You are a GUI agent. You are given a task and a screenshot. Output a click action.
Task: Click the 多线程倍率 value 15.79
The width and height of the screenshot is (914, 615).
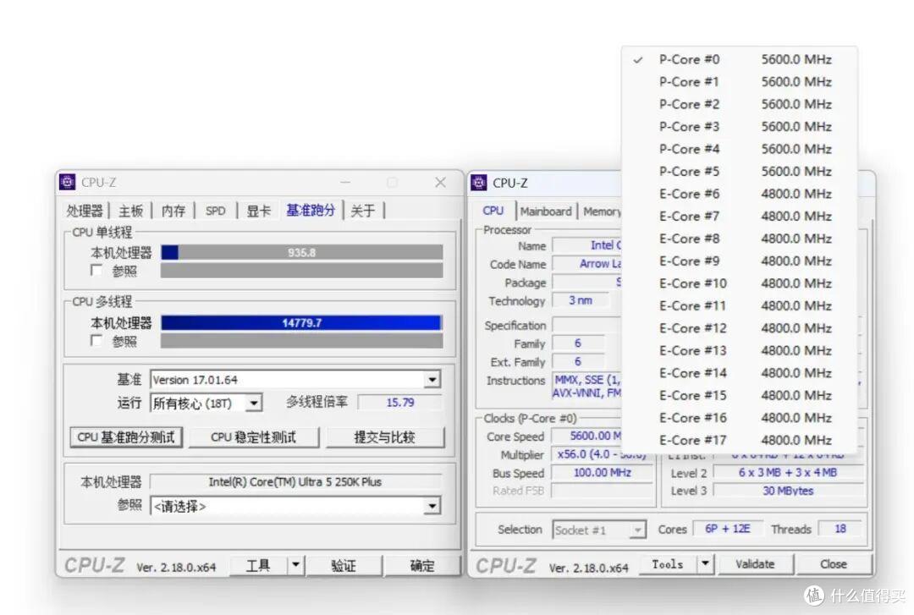click(x=399, y=402)
